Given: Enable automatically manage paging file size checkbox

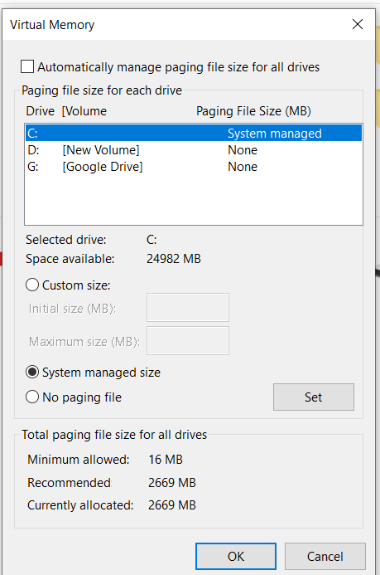Looking at the screenshot, I should (x=27, y=67).
